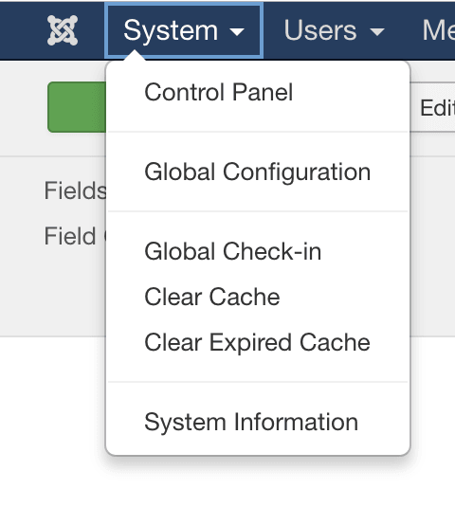Open the partially visible Menus menu
Viewport: 455px width, 525px height.
point(438,30)
